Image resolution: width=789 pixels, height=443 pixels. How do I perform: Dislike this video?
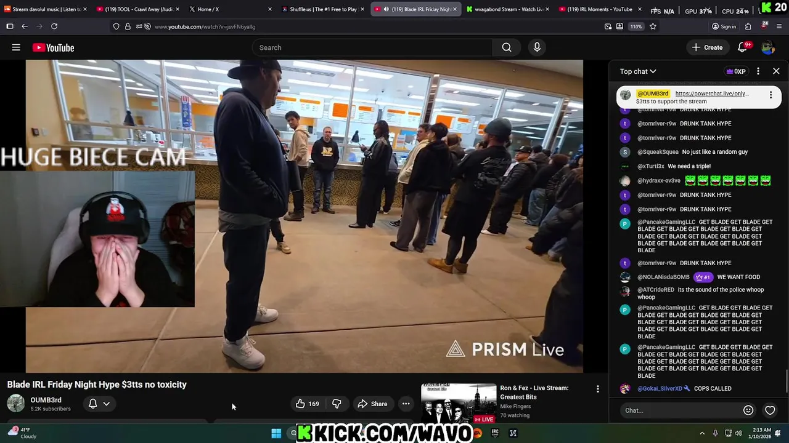337,404
